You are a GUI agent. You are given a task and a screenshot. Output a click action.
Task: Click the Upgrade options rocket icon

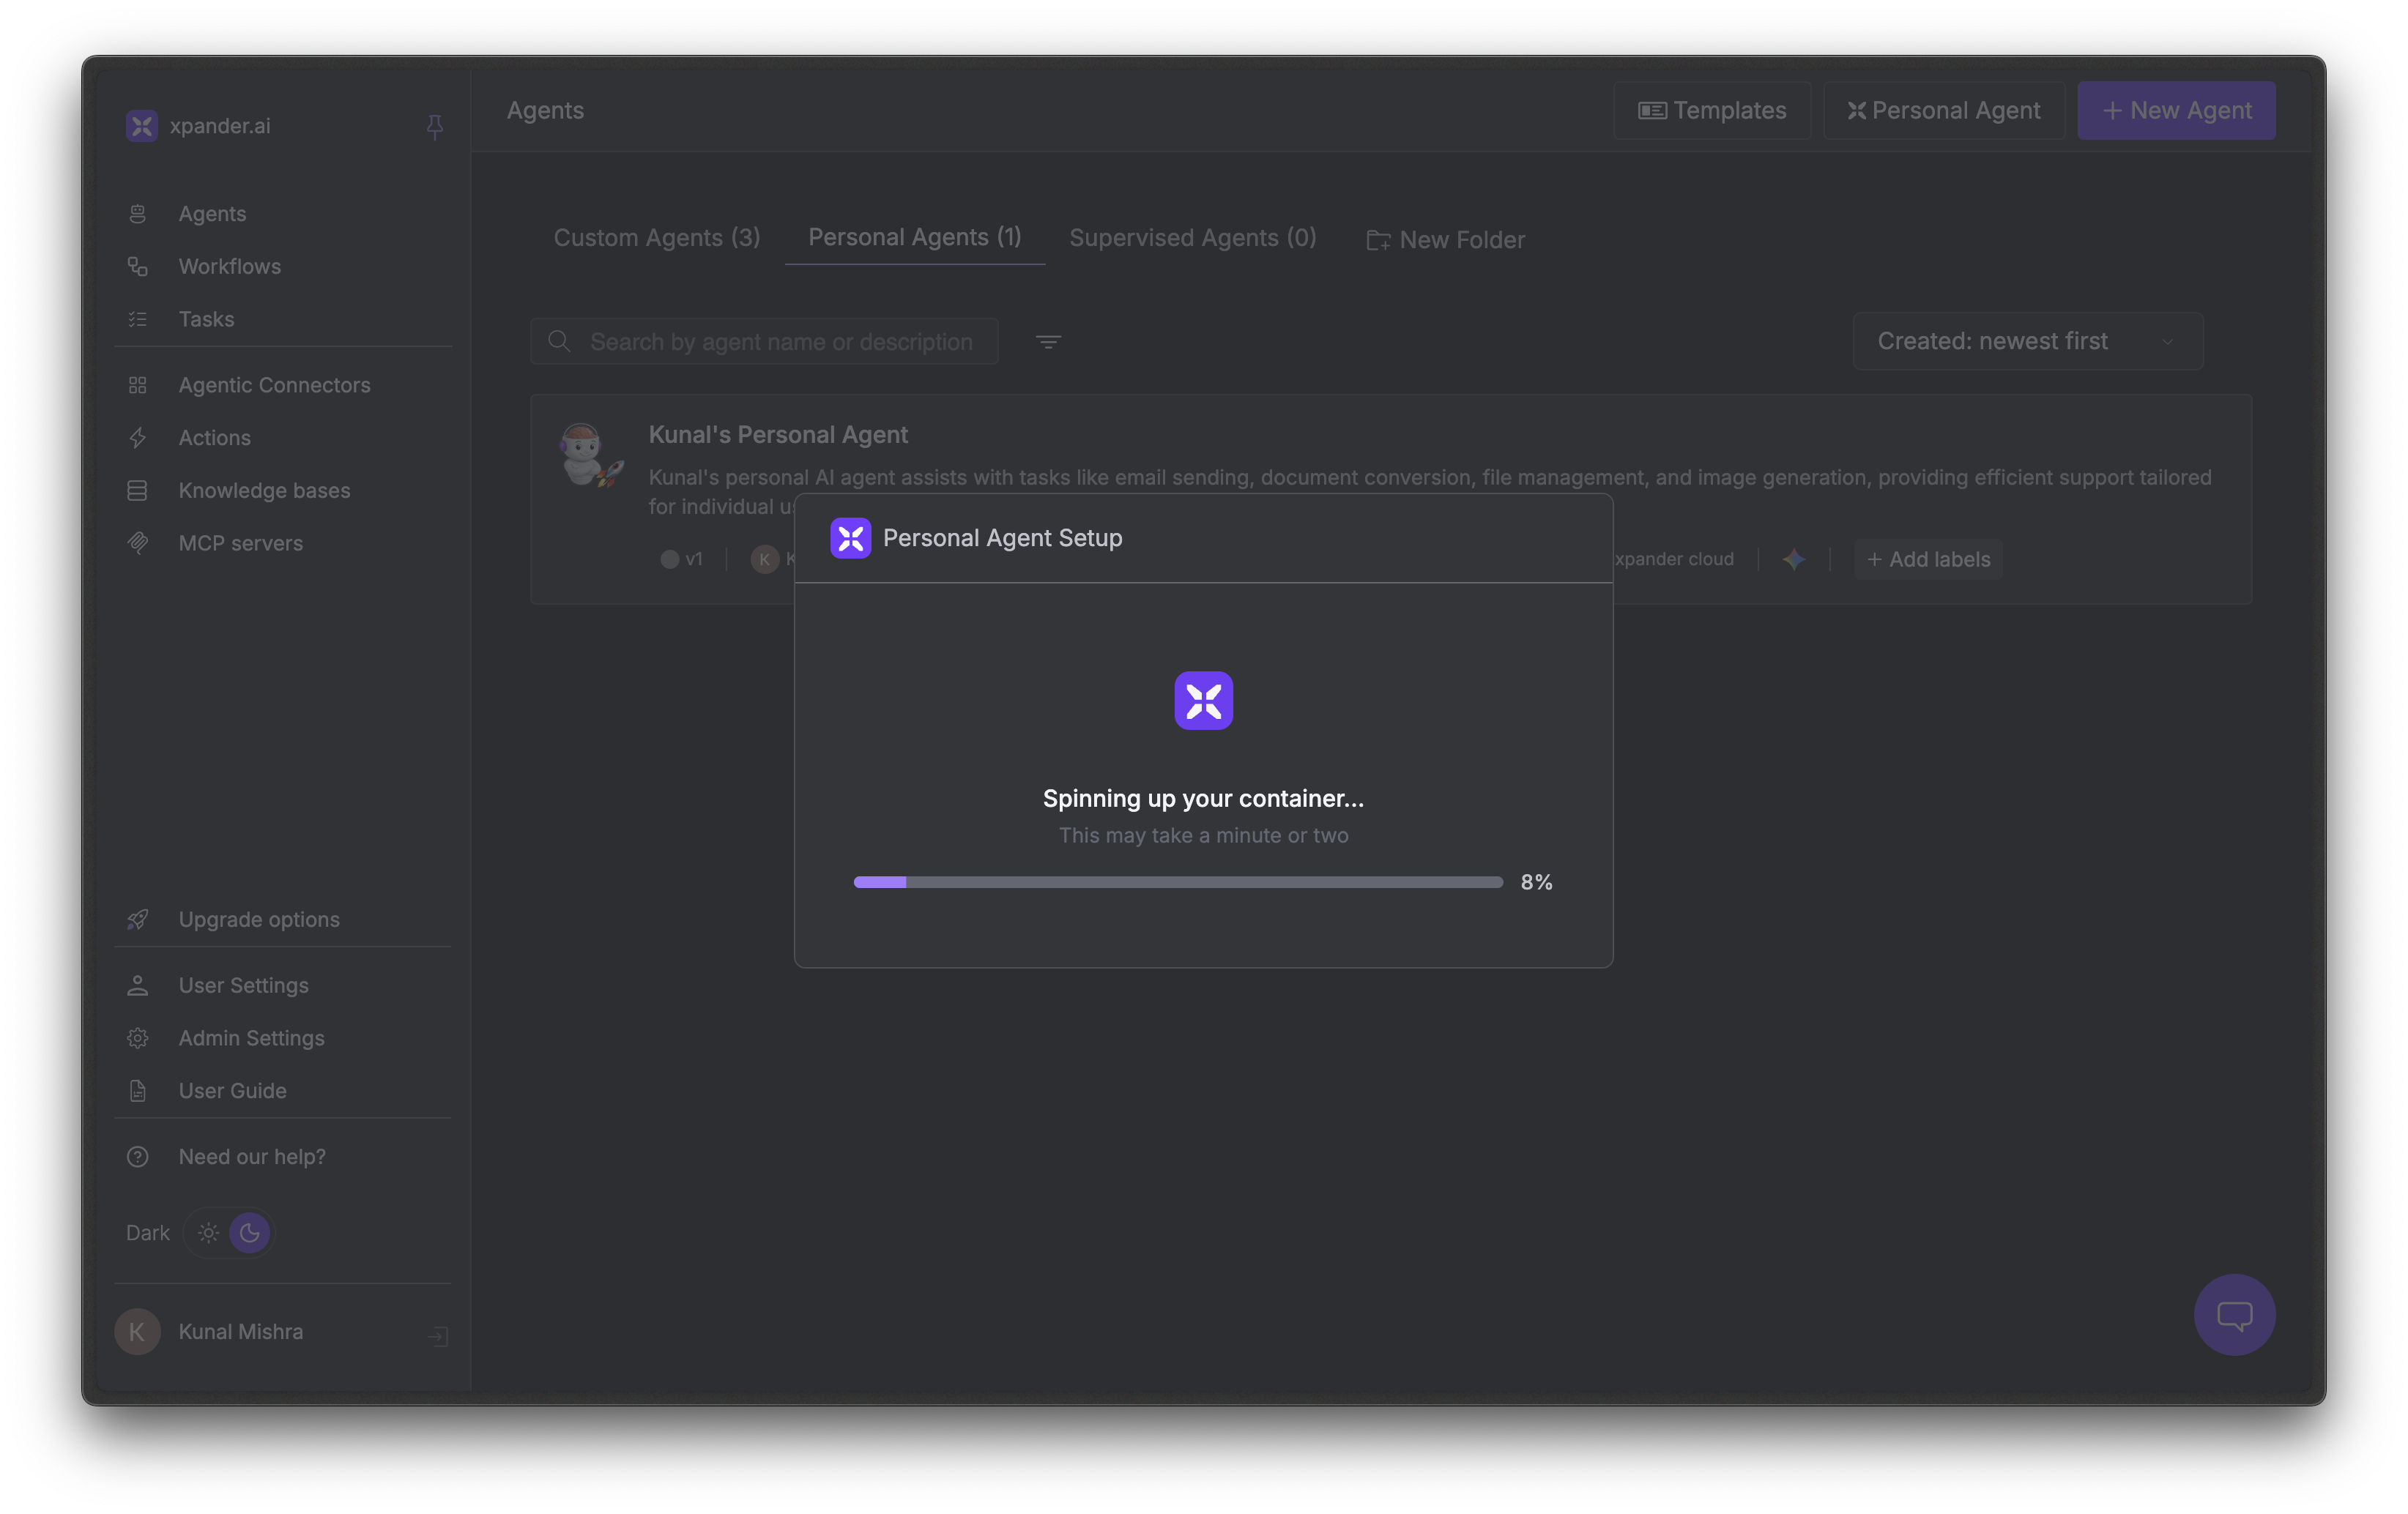(x=138, y=920)
